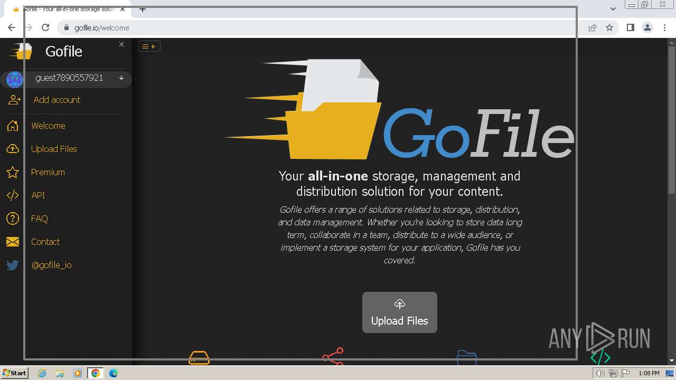Click the Contact envelope icon
Image resolution: width=676 pixels, height=380 pixels.
[x=13, y=242]
